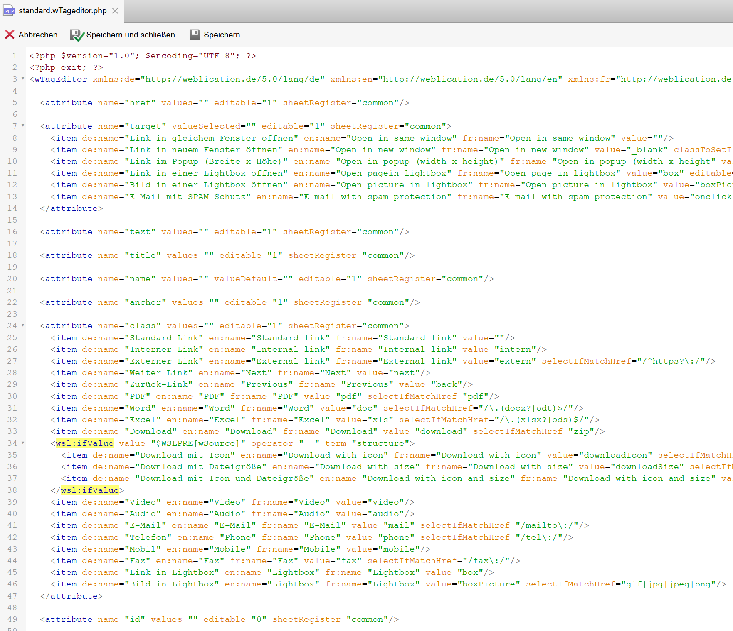733x631 pixels.
Task: Click "E-Mail mit SPAM-Schutz" text
Action: pos(188,197)
